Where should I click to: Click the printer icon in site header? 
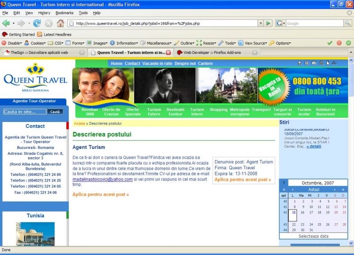[x=320, y=63]
